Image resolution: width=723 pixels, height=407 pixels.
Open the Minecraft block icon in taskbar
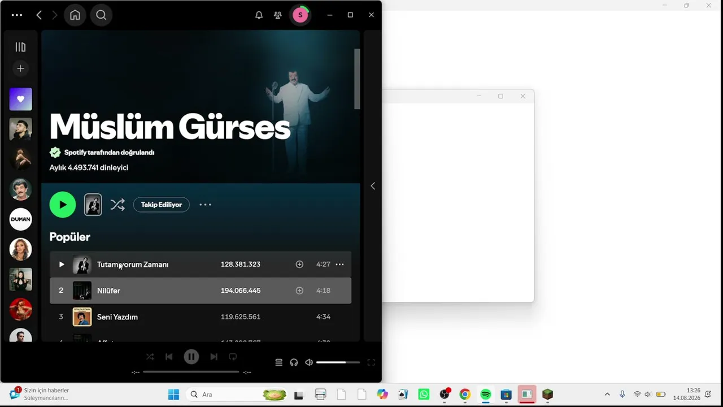[x=547, y=395]
